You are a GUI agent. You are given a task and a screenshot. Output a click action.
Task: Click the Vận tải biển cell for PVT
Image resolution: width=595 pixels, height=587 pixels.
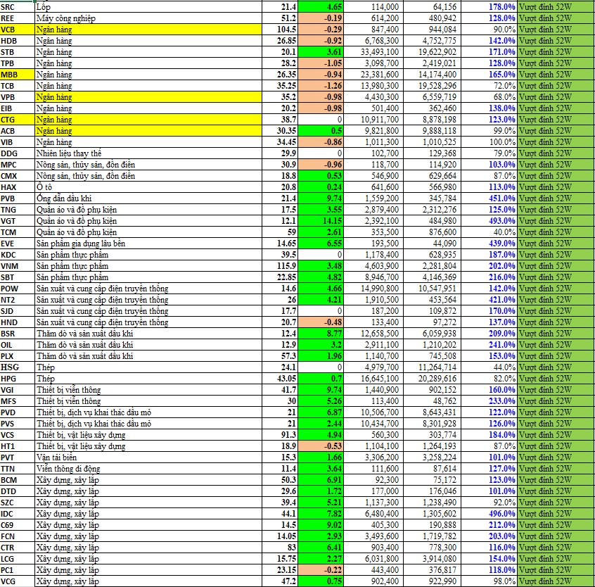pyautogui.click(x=148, y=457)
